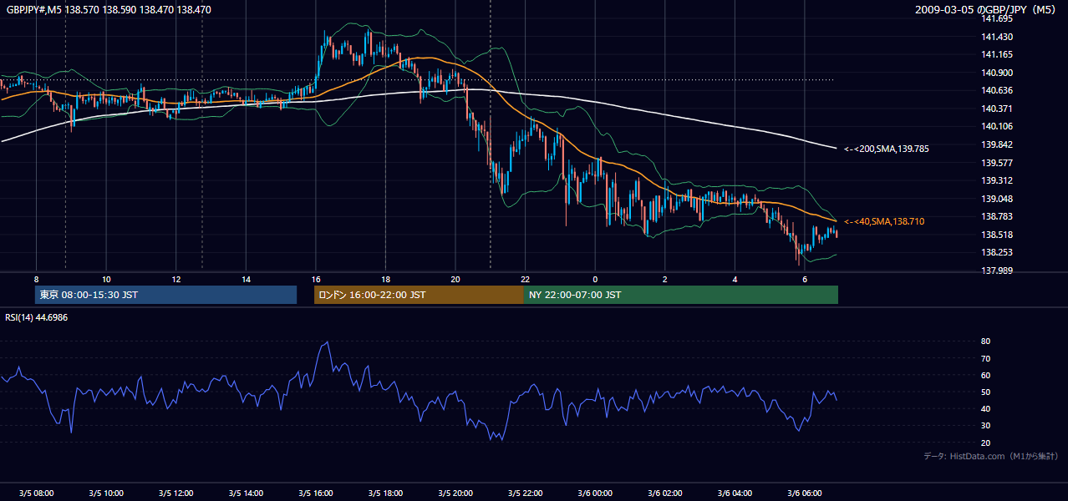
Task: Click hour tick 14 below the price chart
Action: tap(246, 279)
